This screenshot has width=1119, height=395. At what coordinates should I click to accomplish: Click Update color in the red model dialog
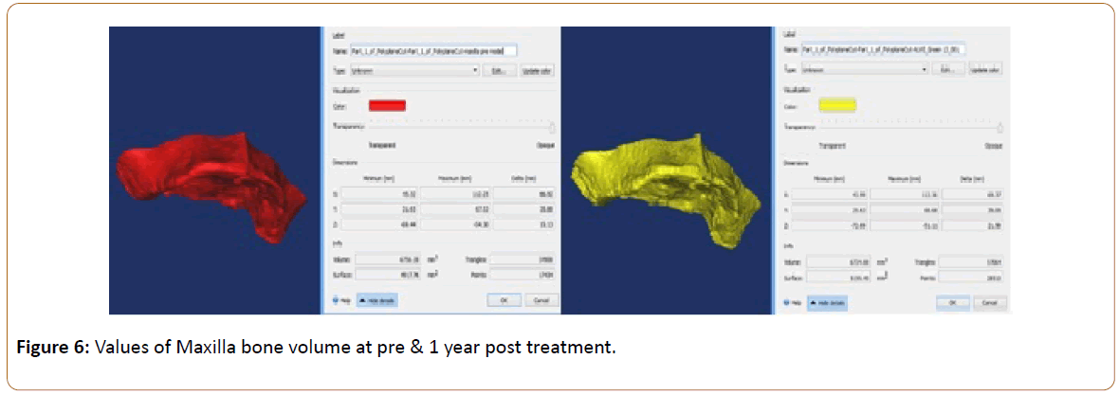[537, 70]
